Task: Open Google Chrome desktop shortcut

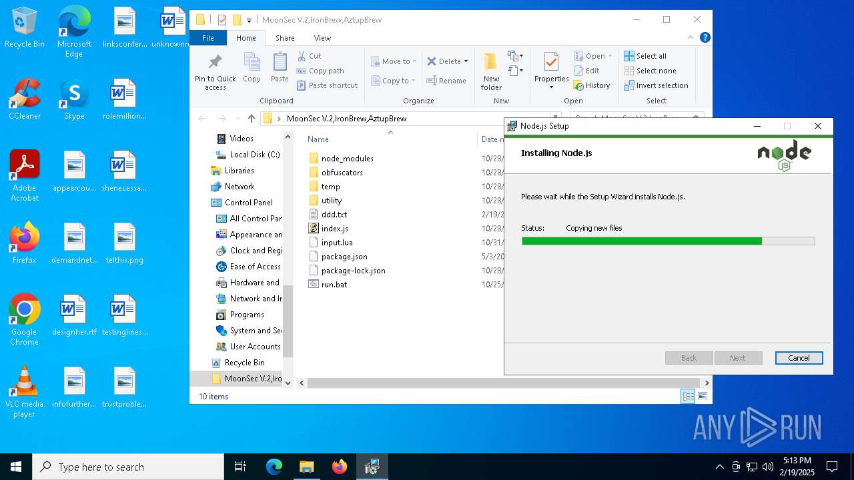Action: click(25, 320)
